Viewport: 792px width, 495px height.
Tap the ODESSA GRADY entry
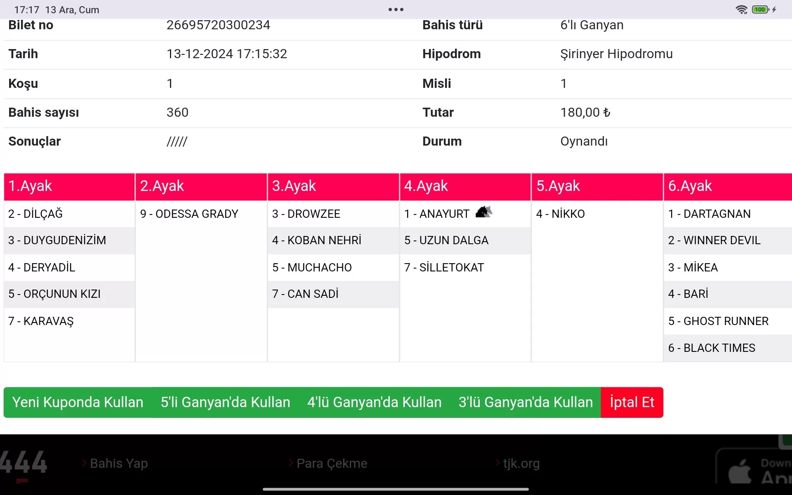[189, 214]
